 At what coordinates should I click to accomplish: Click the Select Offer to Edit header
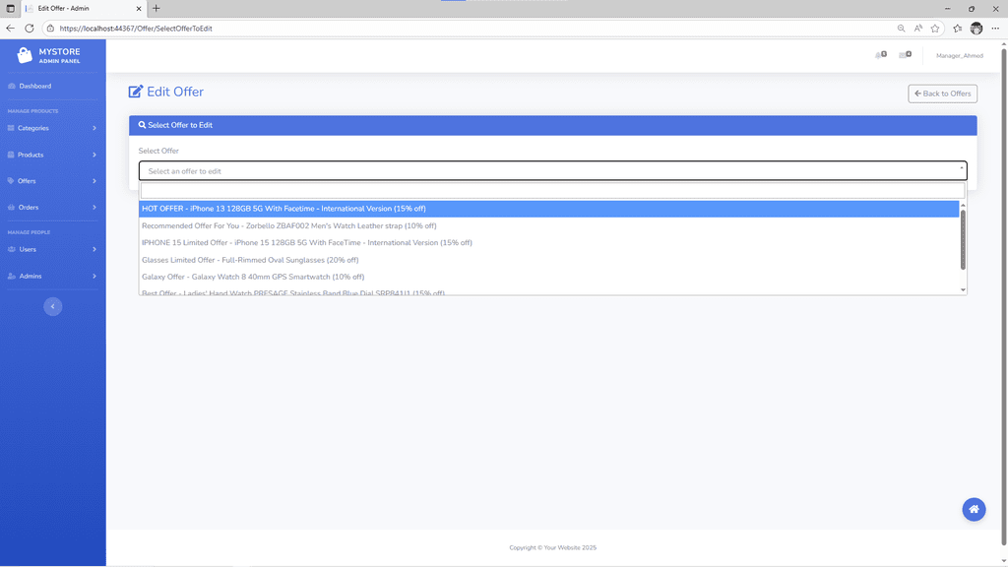tap(553, 125)
